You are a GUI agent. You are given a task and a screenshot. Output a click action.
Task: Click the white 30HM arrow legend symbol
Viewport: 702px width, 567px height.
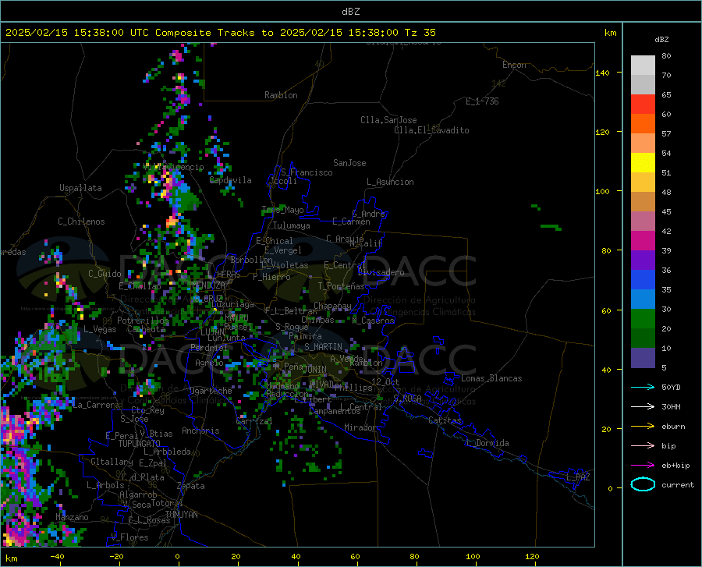coord(643,407)
